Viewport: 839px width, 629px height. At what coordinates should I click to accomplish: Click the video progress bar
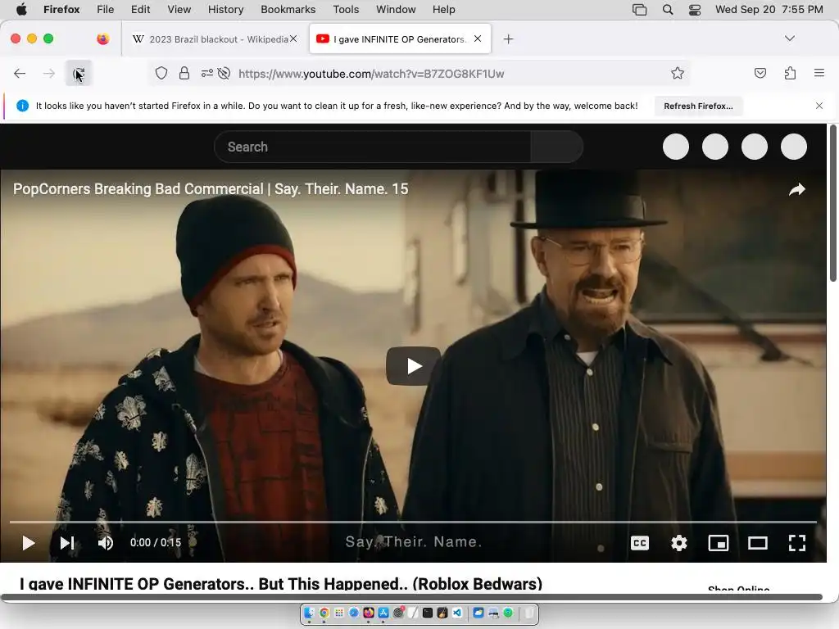pyautogui.click(x=413, y=522)
